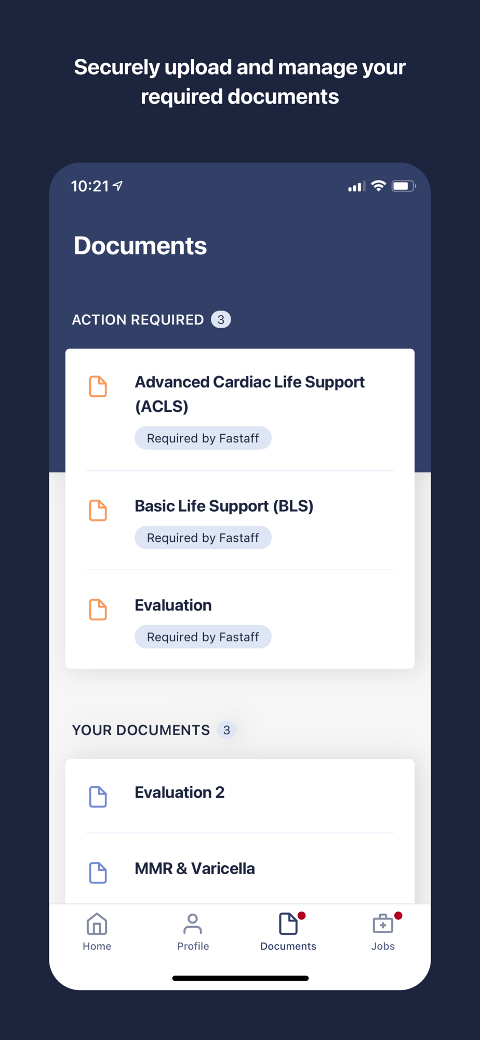Open the Jobs tab label

383,946
